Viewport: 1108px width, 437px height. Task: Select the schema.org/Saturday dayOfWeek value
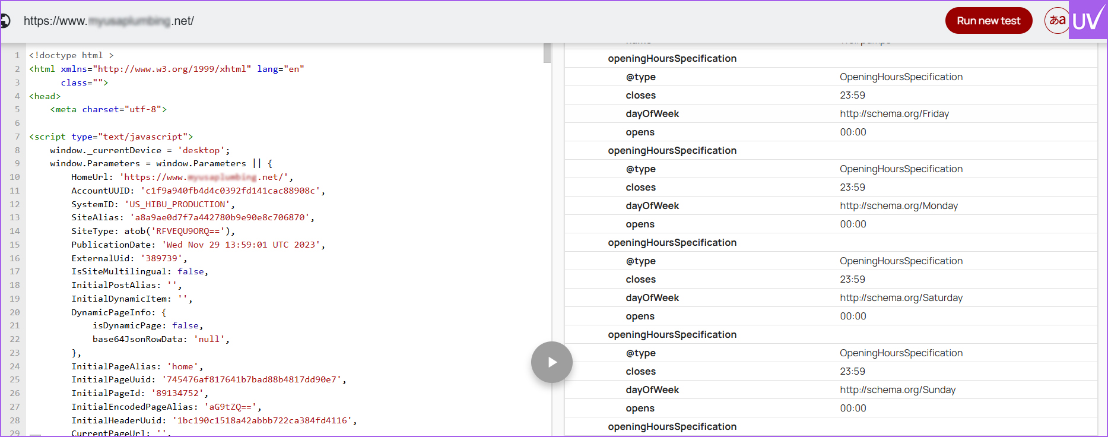tap(901, 298)
